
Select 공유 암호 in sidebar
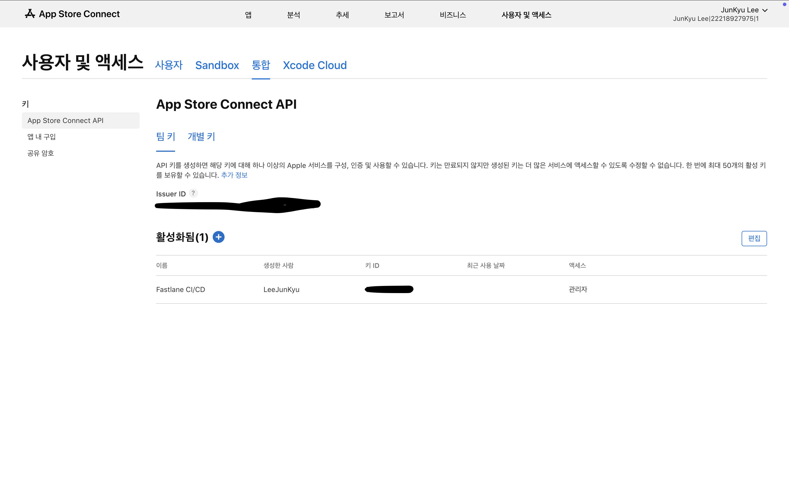click(x=41, y=153)
